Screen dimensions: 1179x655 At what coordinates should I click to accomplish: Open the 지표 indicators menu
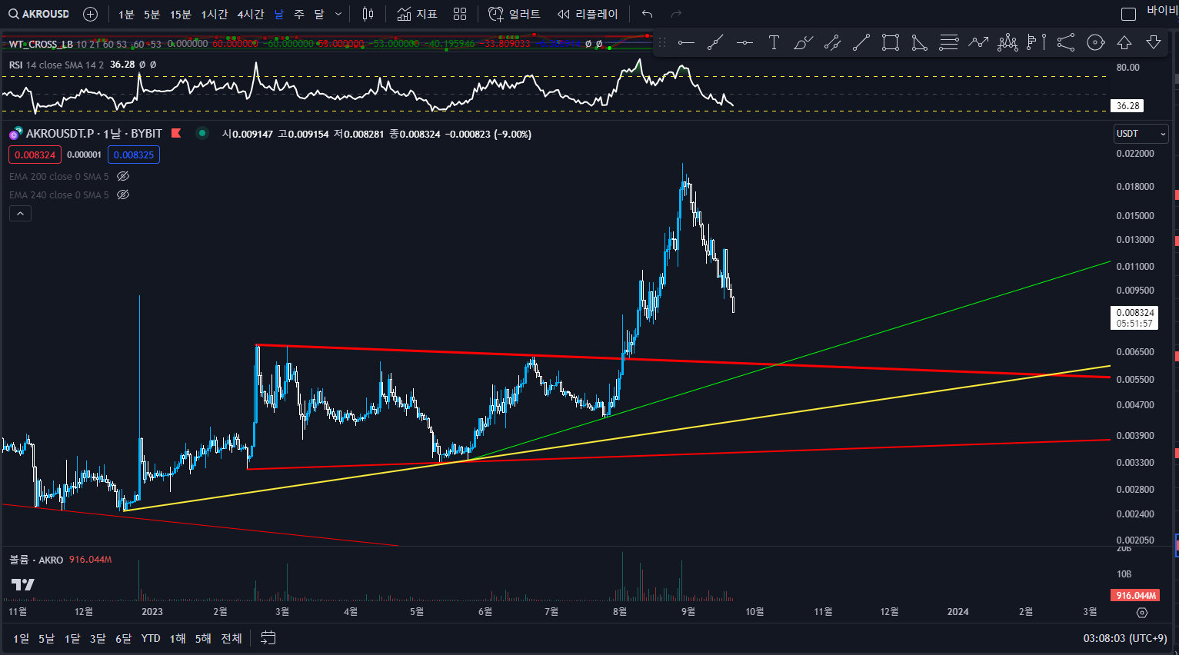tap(417, 14)
